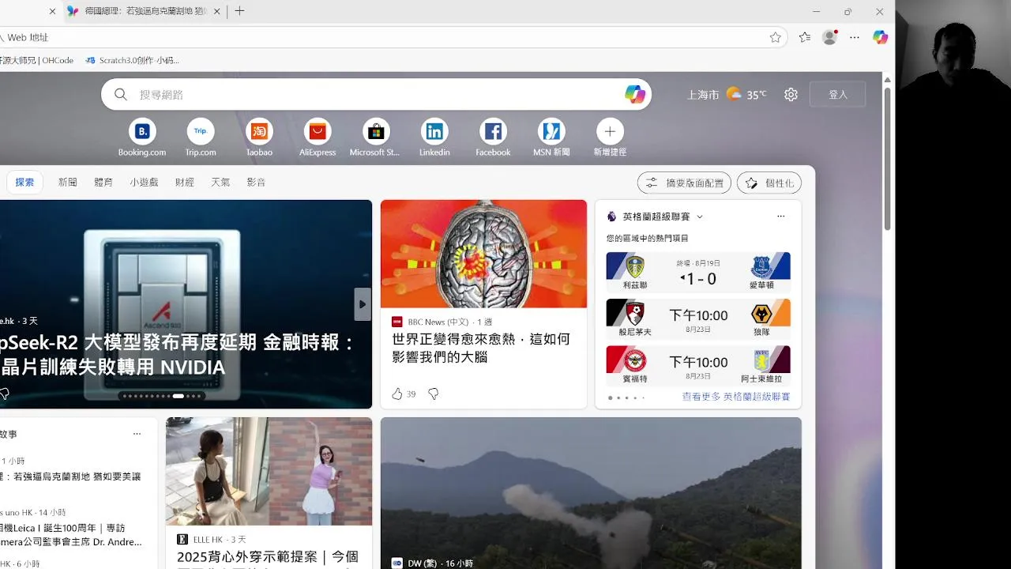
Task: Open the AliExpress shortcut icon
Action: (x=318, y=131)
